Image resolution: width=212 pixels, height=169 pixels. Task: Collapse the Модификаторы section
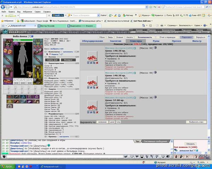tap(46, 114)
